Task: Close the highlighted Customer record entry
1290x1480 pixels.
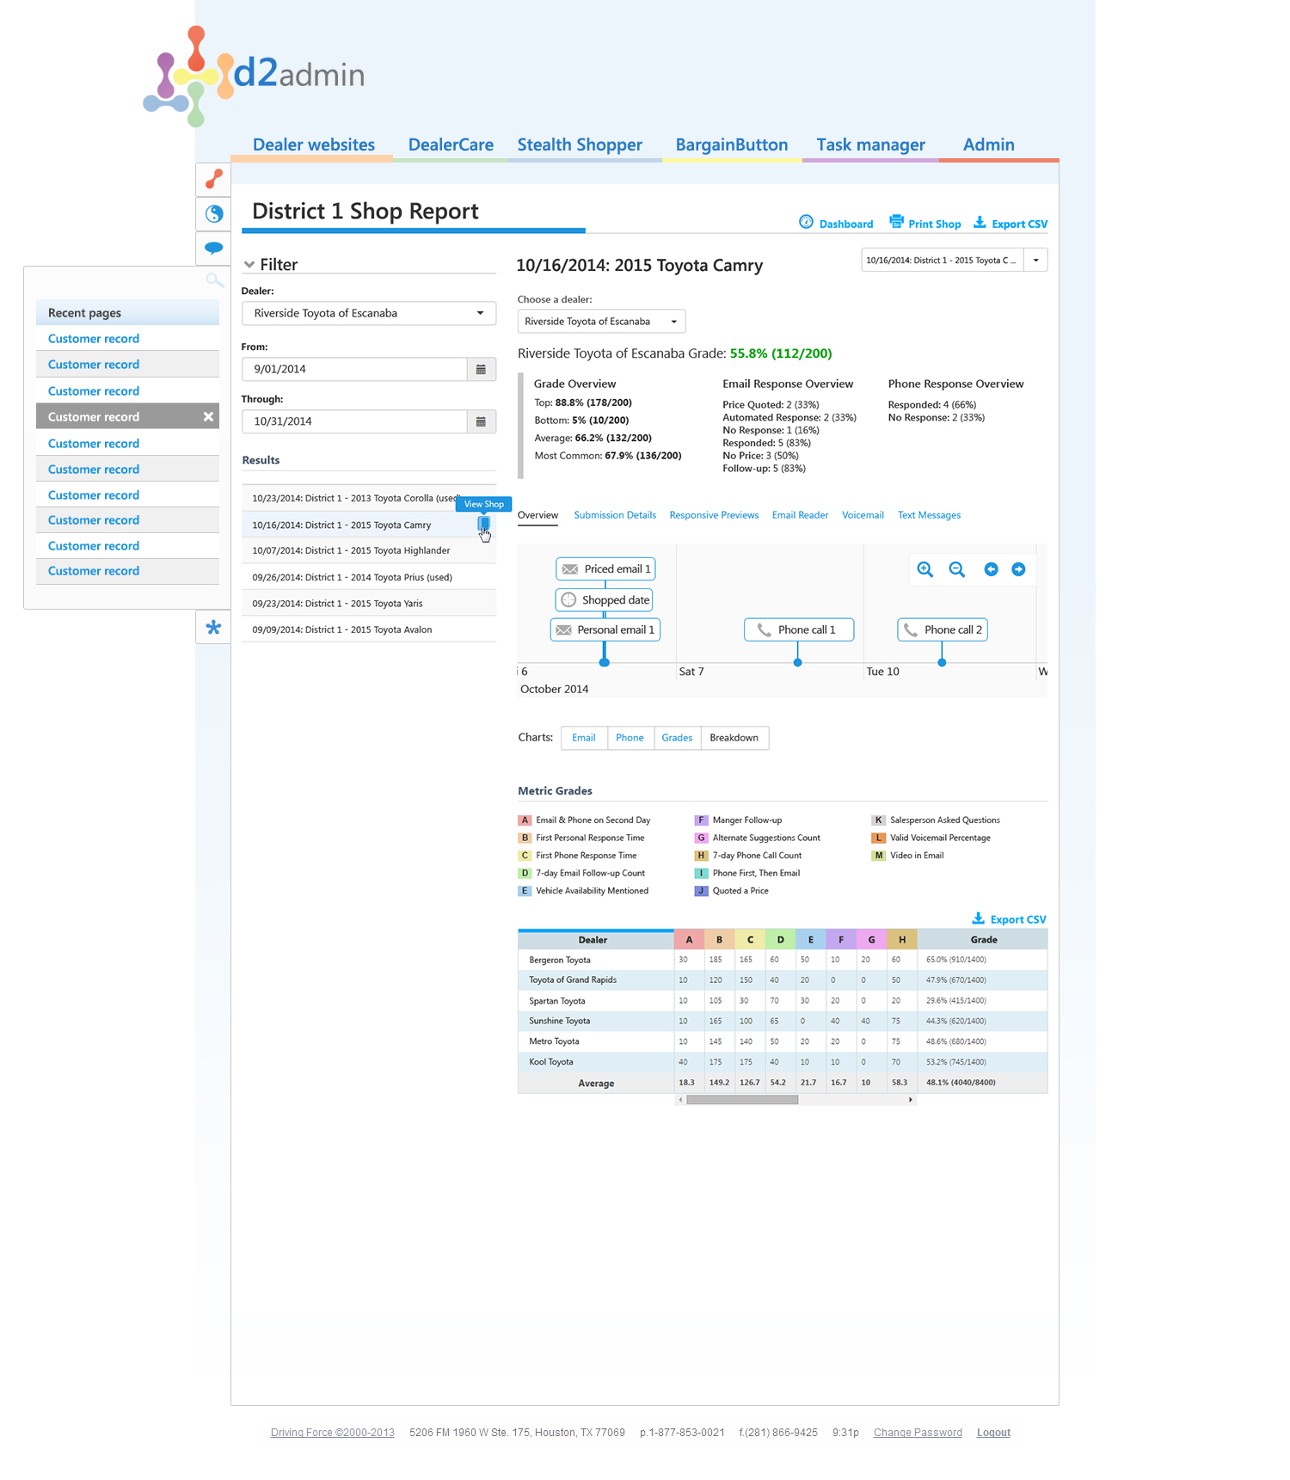Action: point(208,416)
